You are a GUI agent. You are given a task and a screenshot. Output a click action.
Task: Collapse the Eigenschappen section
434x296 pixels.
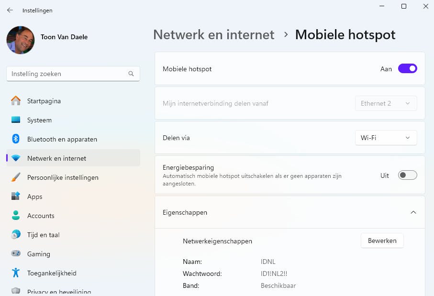click(x=413, y=212)
